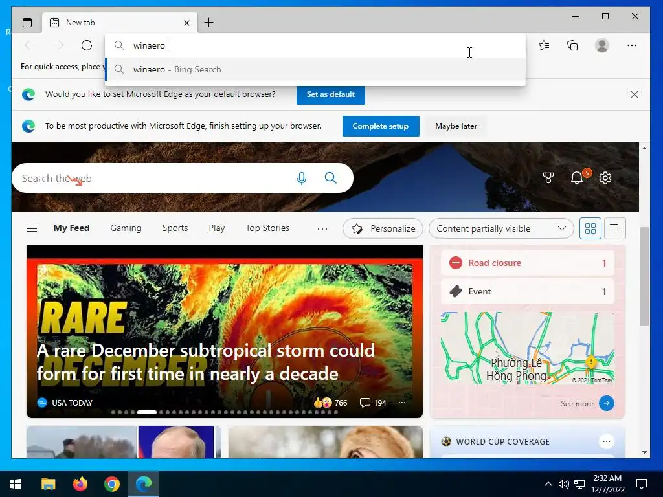Select the active carousel indicator pill
Viewport: 663px width, 497px height.
(x=147, y=412)
